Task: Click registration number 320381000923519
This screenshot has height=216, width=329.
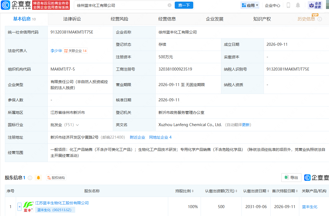Action: (x=175, y=69)
